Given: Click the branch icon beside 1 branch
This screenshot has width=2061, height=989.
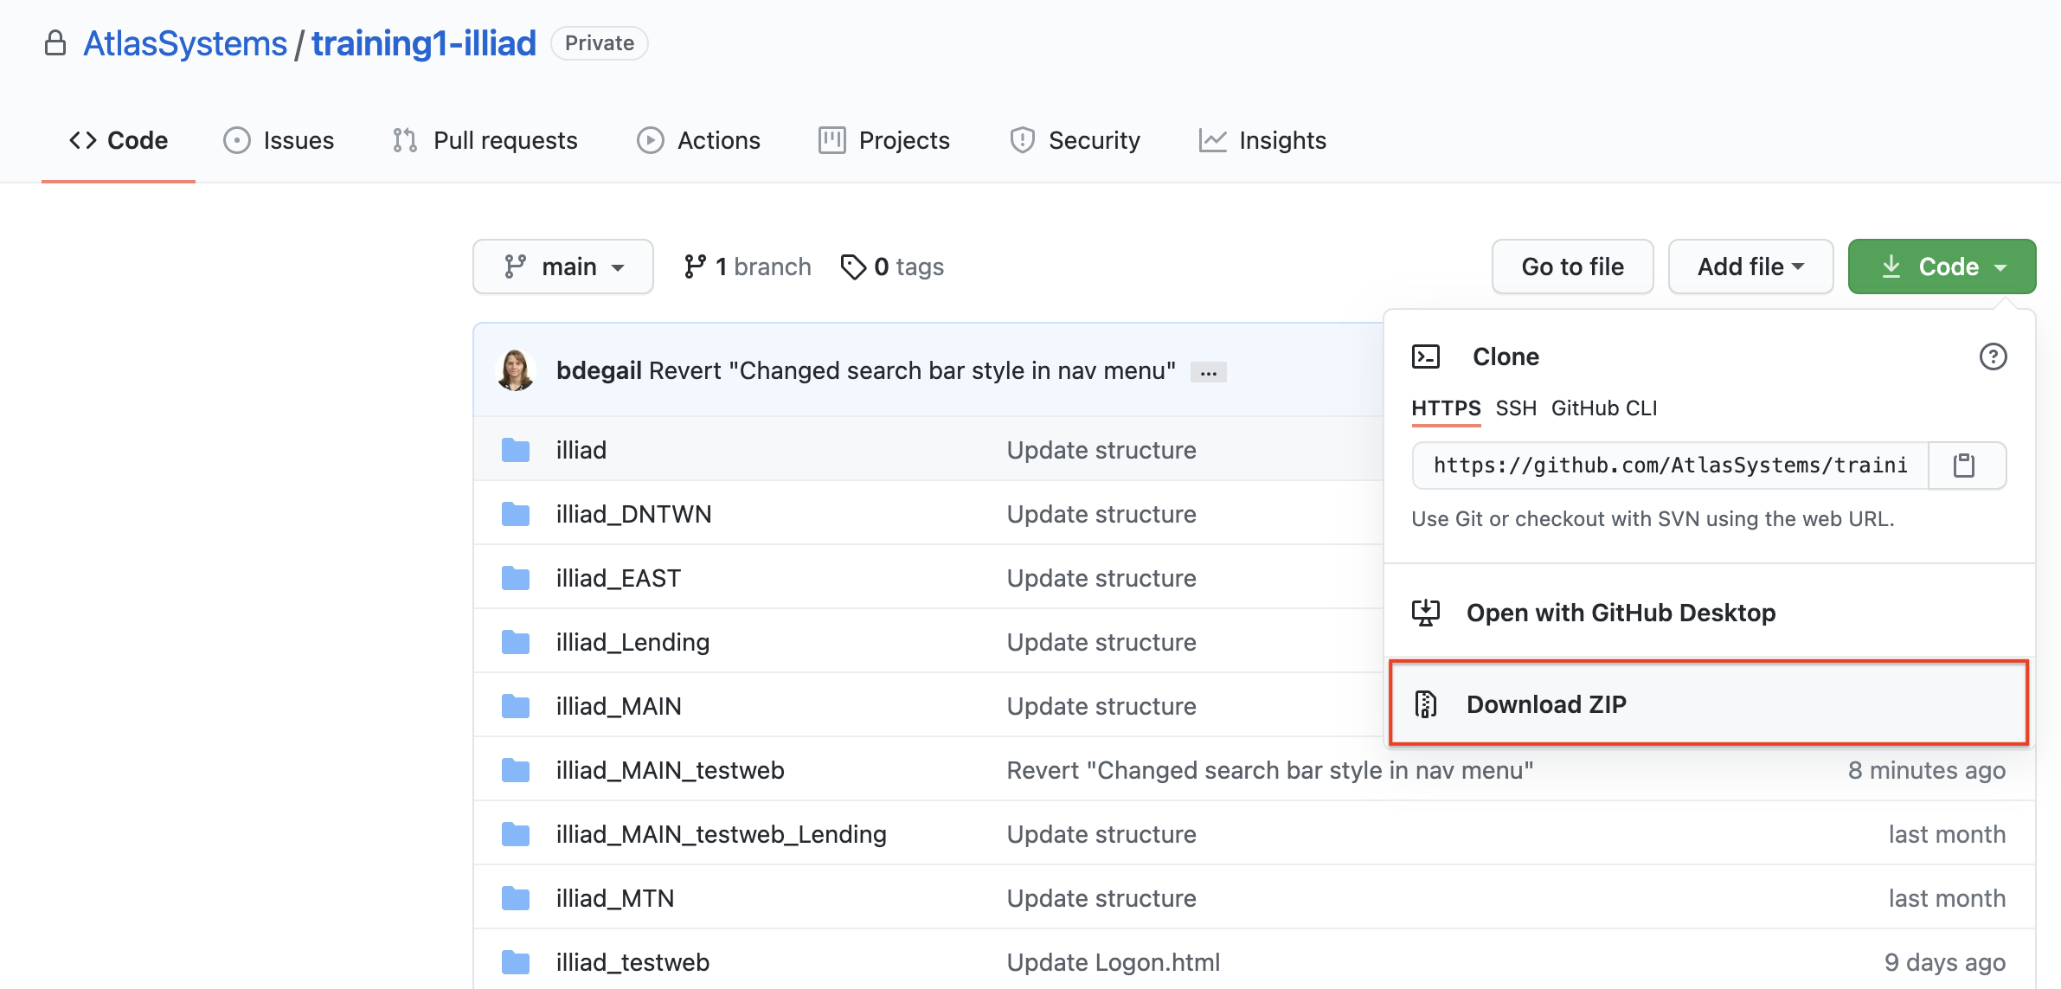Looking at the screenshot, I should coord(694,267).
